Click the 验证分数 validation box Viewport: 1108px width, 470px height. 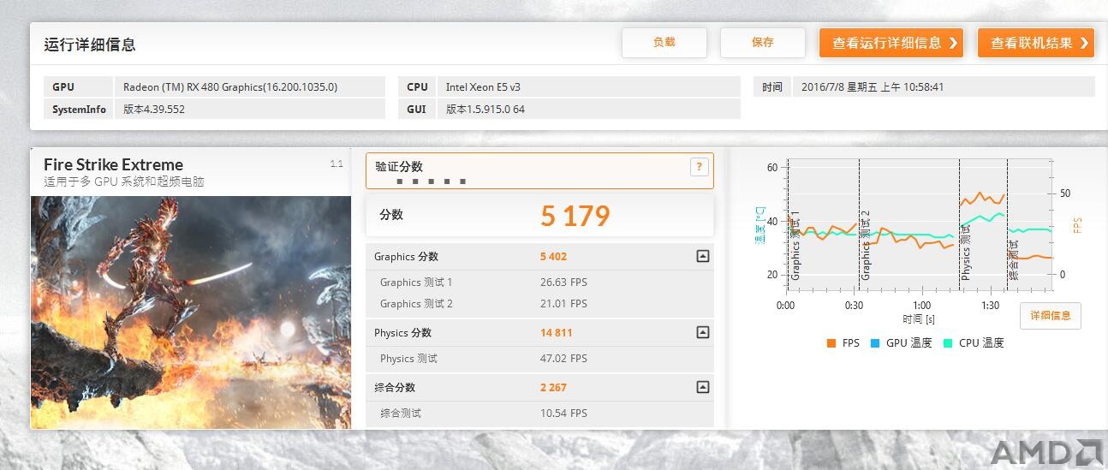(x=539, y=171)
